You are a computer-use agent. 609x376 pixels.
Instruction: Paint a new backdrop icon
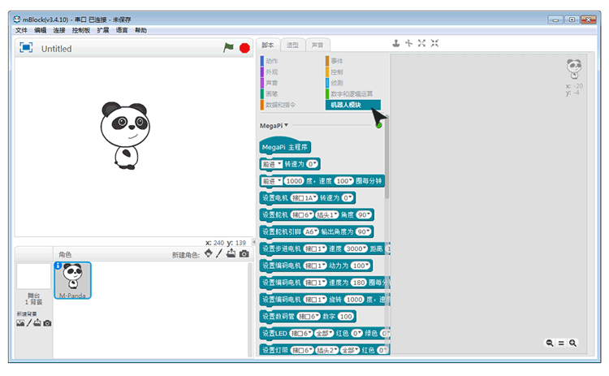pyautogui.click(x=28, y=323)
